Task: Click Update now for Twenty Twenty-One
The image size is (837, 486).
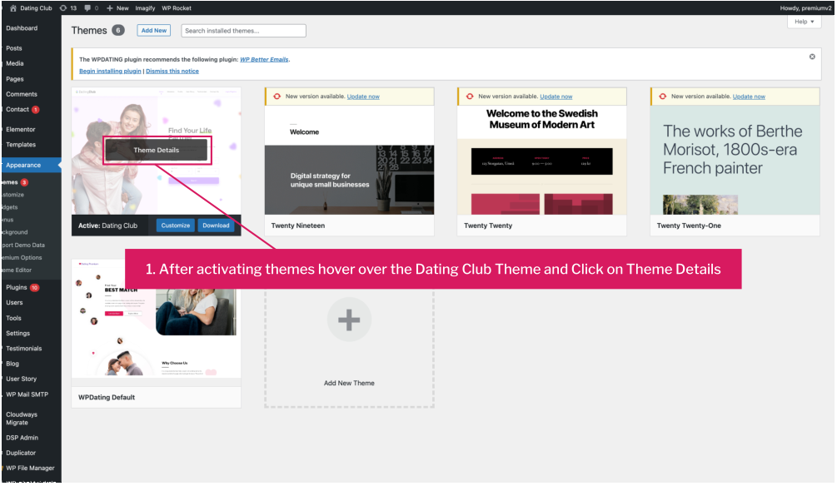Action: click(x=749, y=97)
